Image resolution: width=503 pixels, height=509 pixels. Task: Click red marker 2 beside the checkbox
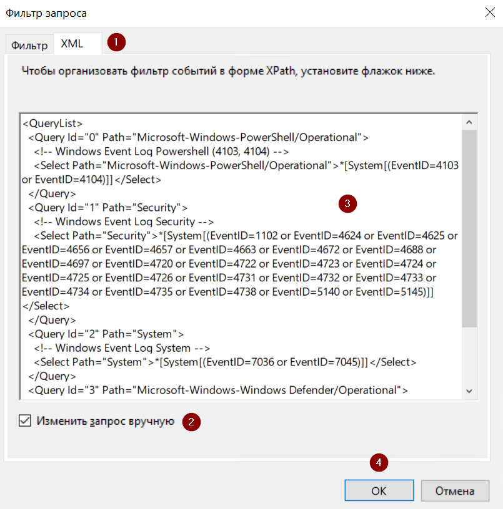point(191,422)
